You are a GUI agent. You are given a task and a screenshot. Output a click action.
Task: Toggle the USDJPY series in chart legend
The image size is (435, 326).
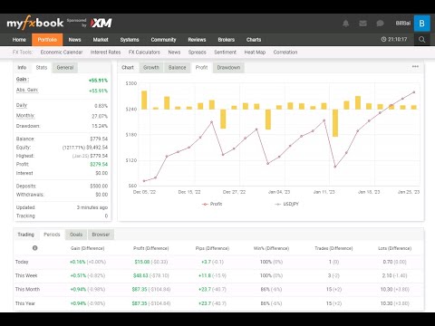286,204
